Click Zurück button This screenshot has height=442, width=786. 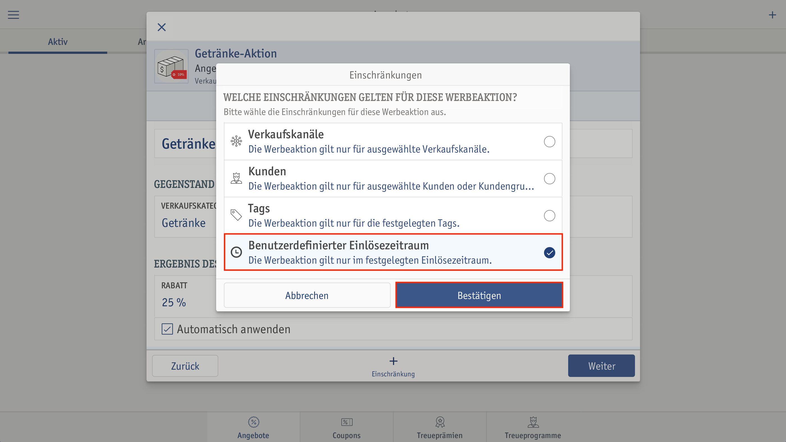[x=185, y=366]
